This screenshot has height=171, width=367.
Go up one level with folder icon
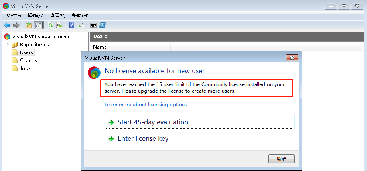[29, 25]
